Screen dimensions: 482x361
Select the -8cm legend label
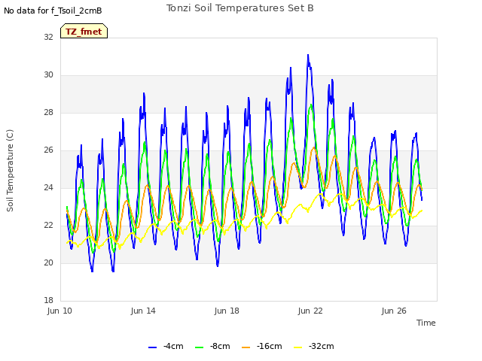pyautogui.click(x=220, y=346)
